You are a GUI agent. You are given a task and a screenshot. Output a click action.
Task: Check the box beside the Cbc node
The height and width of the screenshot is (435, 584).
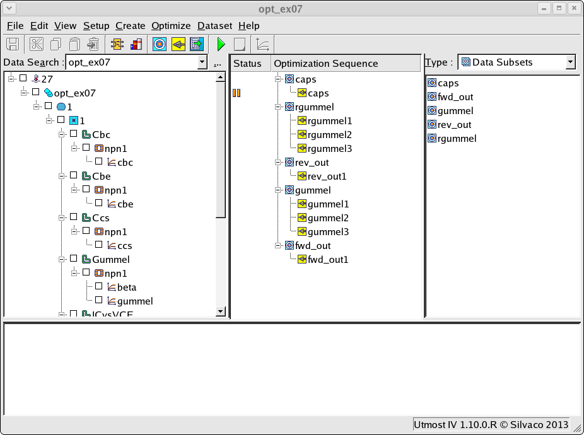pos(74,134)
